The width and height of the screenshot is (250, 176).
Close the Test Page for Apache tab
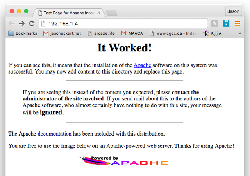[x=98, y=13]
